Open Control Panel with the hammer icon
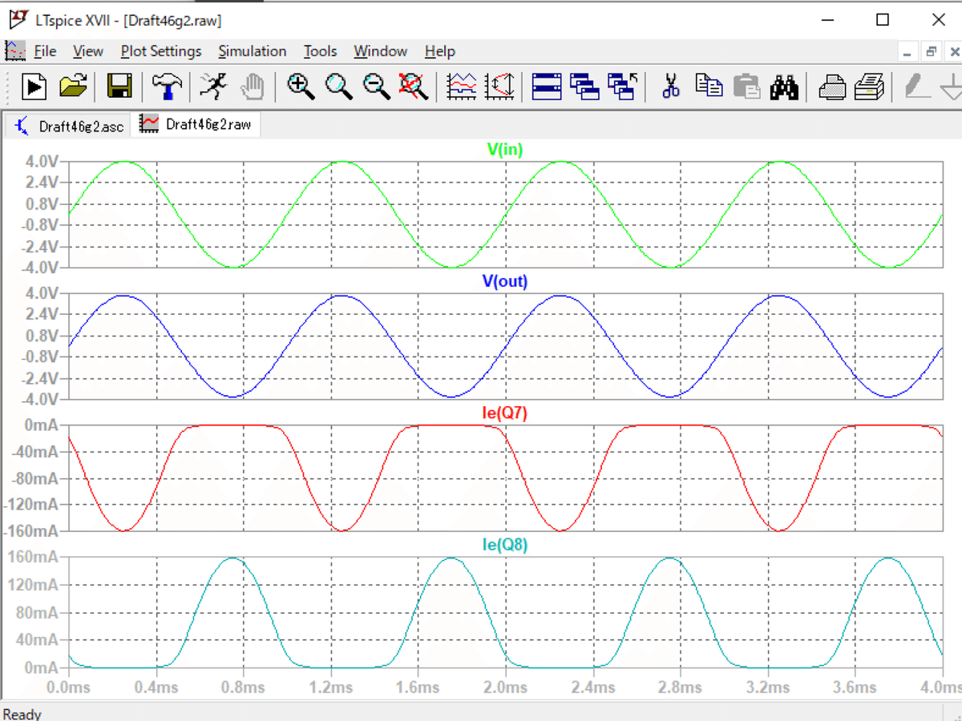The width and height of the screenshot is (962, 721). pyautogui.click(x=167, y=86)
